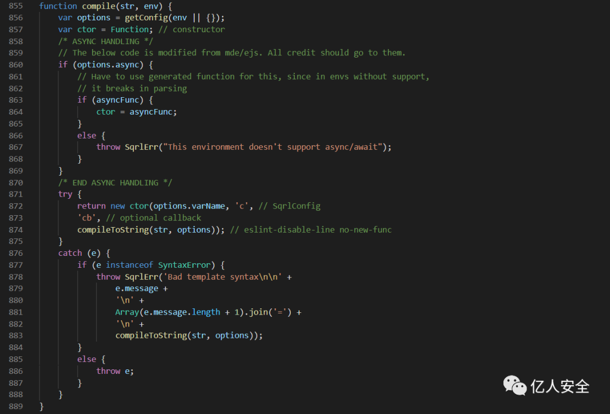Click comment "Have to use generated function"
This screenshot has height=414, width=610.
[253, 77]
